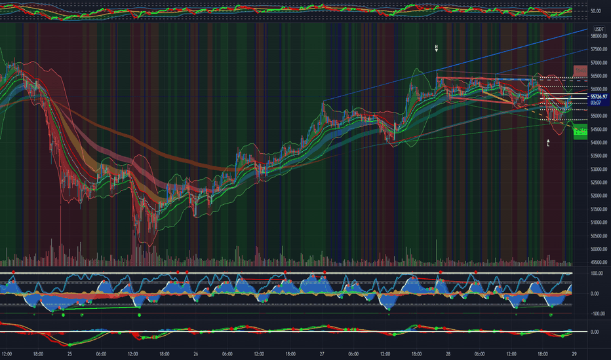The image size is (611, 360).
Task: Click the 55000.00 price axis label
Action: click(x=599, y=116)
